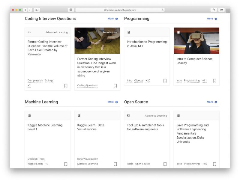Toggle bookmark on the Duke University specialization card
The image size is (240, 181).
215,164
